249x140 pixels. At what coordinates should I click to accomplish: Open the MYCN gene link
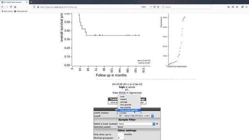pyautogui.click(x=122, y=93)
